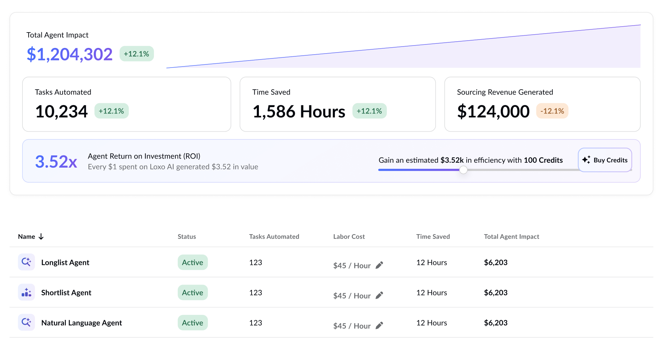This screenshot has width=663, height=350.
Task: Click the $124,000 revenue value
Action: tap(493, 112)
